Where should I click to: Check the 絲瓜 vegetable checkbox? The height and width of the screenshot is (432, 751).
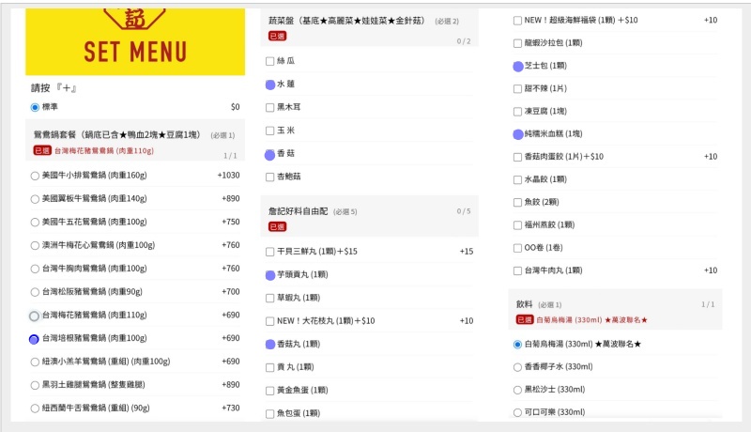pyautogui.click(x=269, y=61)
